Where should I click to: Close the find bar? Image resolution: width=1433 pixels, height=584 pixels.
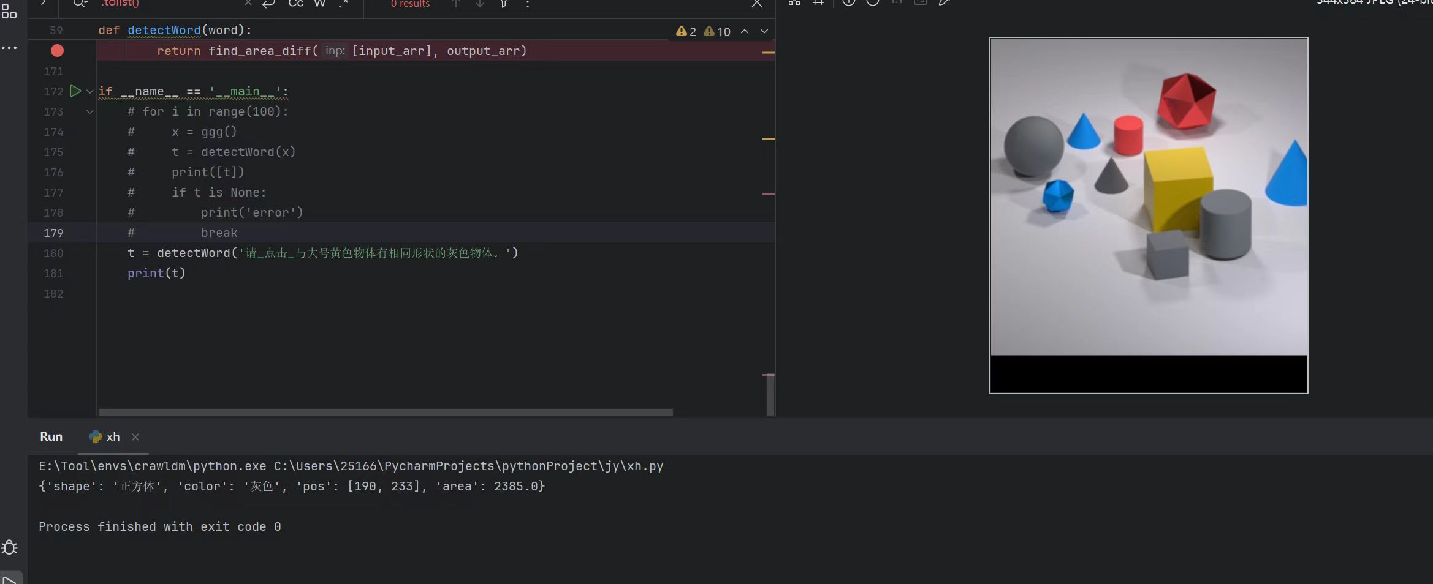[x=757, y=4]
